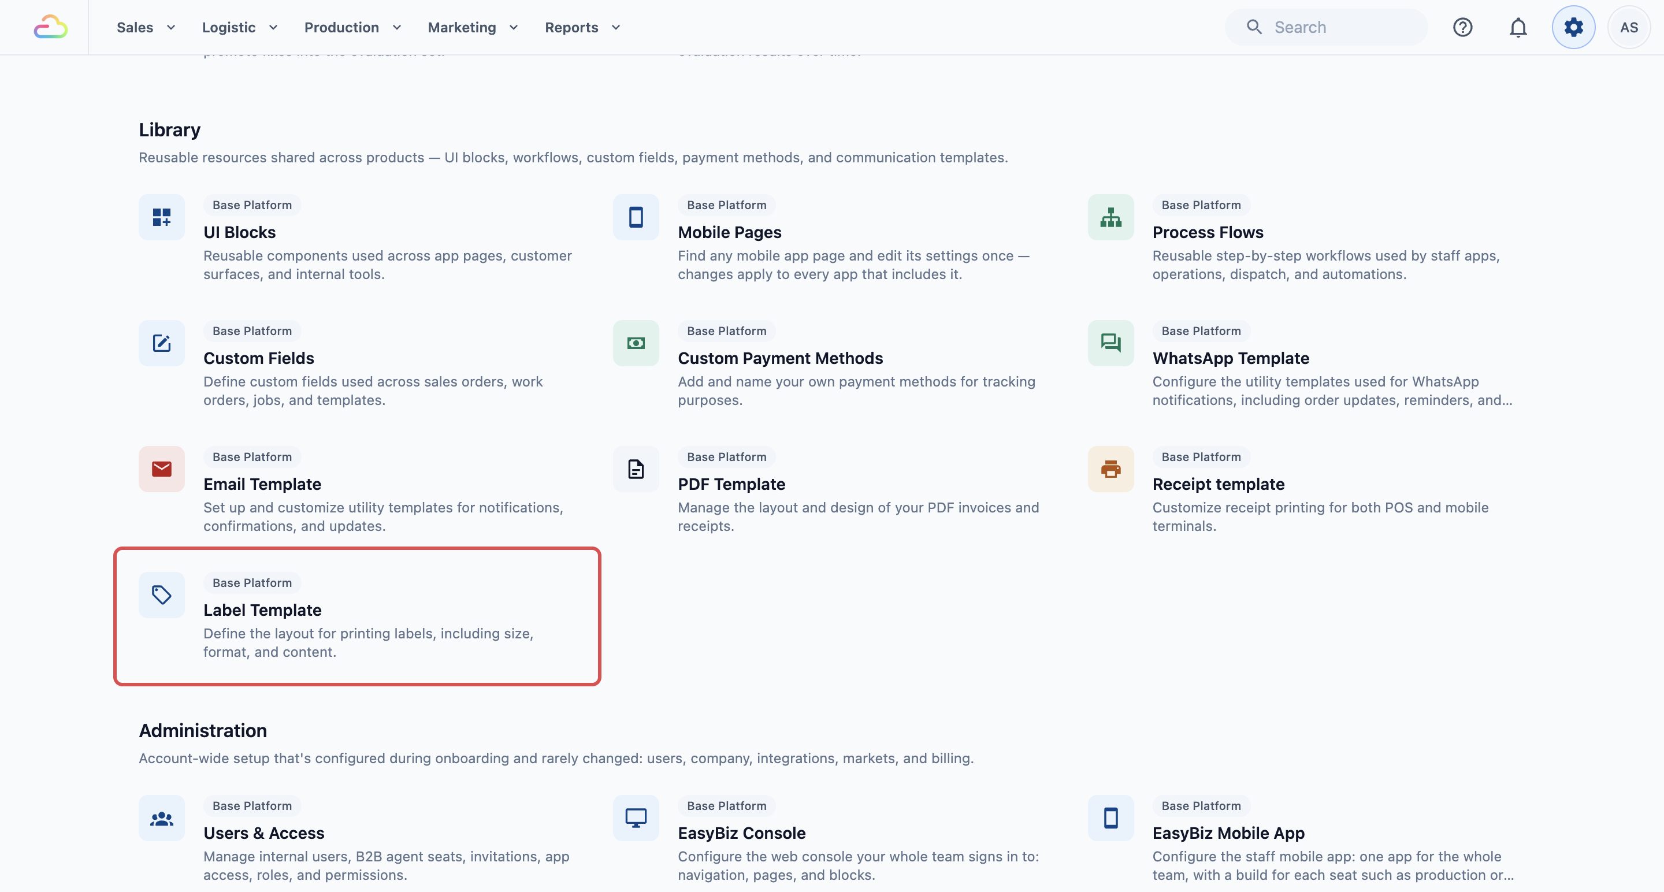Open the WhatsApp Template title
The image size is (1664, 892).
coord(1231,359)
